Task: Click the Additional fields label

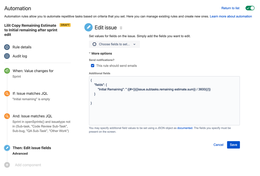Action: (x=99, y=73)
